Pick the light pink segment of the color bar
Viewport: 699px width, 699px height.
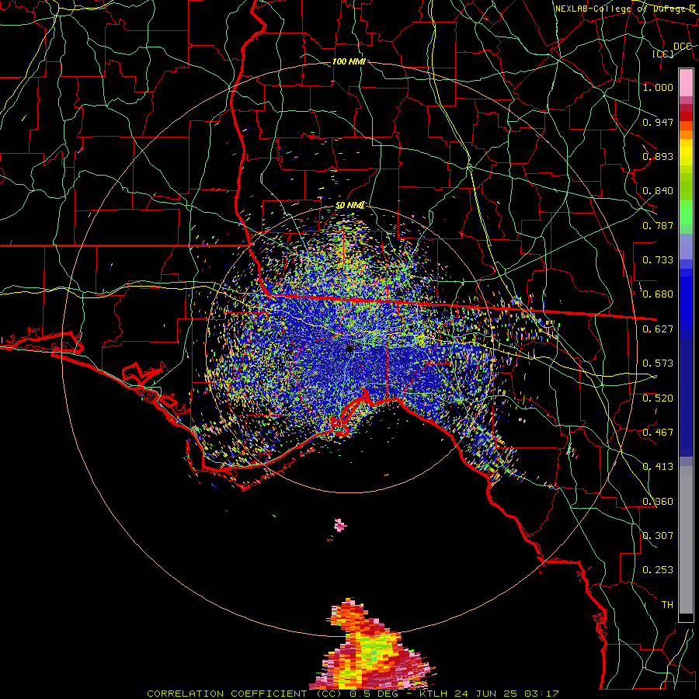[686, 82]
